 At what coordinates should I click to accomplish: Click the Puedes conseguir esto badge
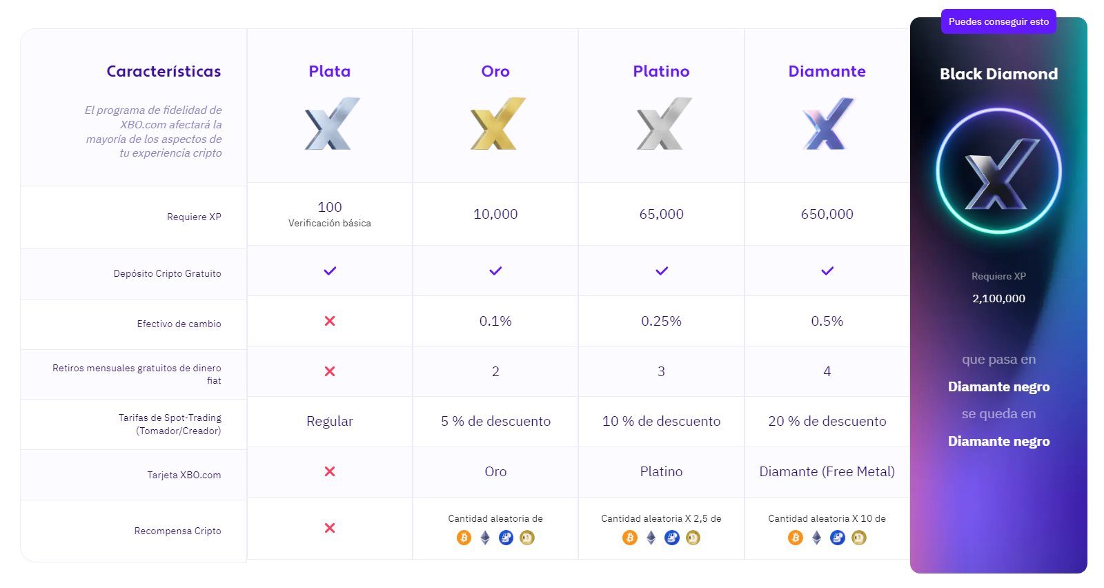tap(998, 21)
